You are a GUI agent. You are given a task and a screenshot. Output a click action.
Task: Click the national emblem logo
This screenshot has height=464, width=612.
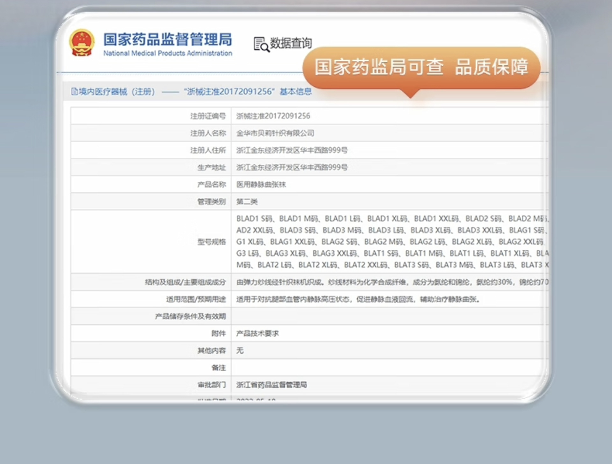point(82,43)
